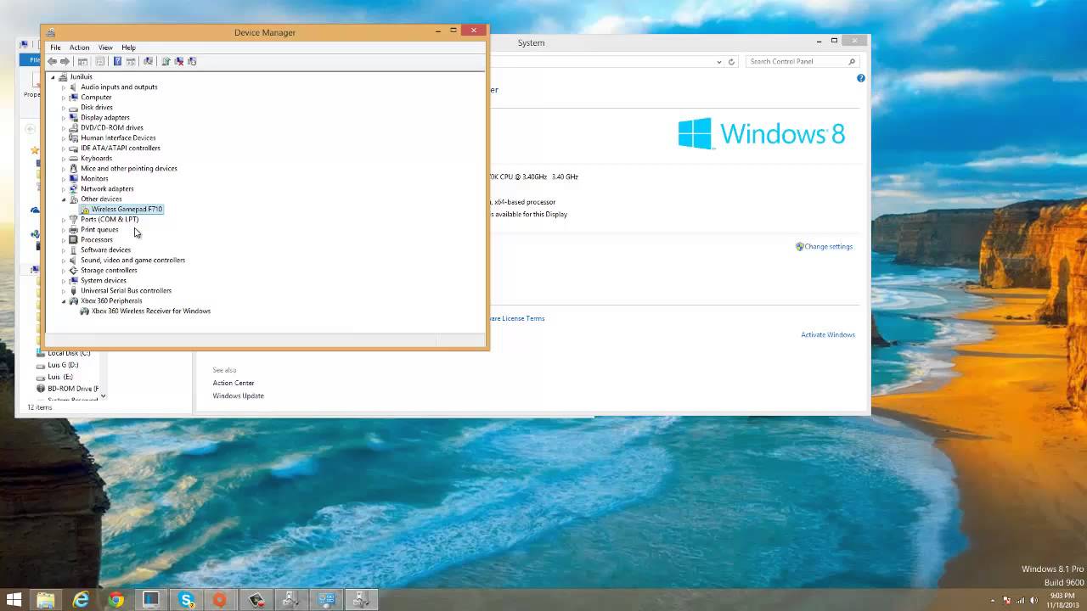Launch Google Chrome from the taskbar
This screenshot has width=1087, height=611.
click(x=115, y=600)
